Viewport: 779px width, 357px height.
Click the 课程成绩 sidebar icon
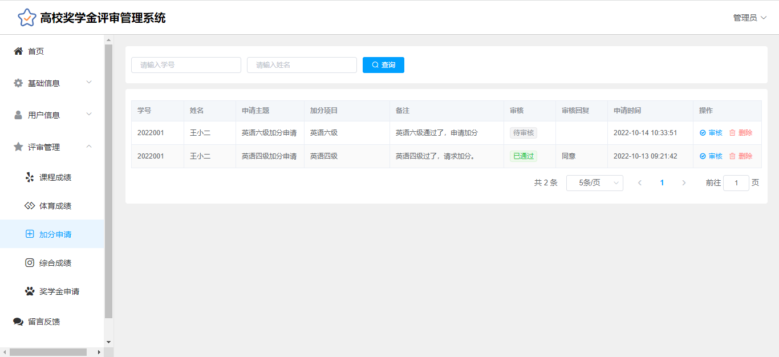click(30, 177)
